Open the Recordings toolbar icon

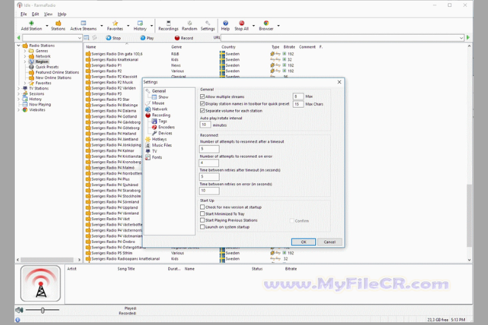point(168,26)
